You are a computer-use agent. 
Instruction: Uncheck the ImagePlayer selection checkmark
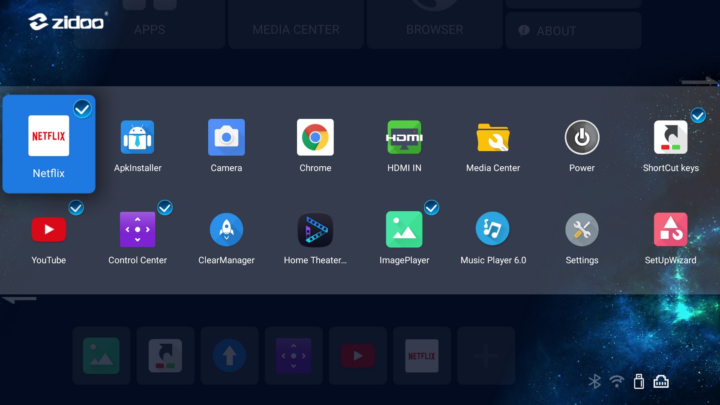tap(432, 208)
